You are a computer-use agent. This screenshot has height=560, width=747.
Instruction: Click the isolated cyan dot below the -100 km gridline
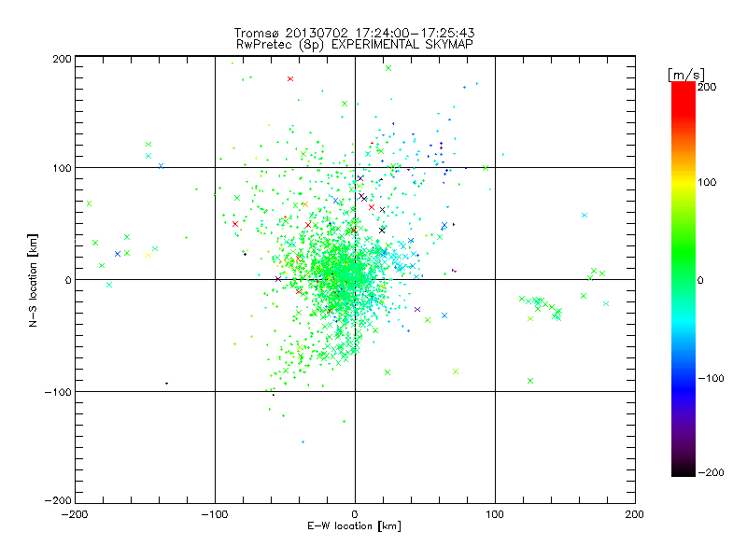click(303, 441)
